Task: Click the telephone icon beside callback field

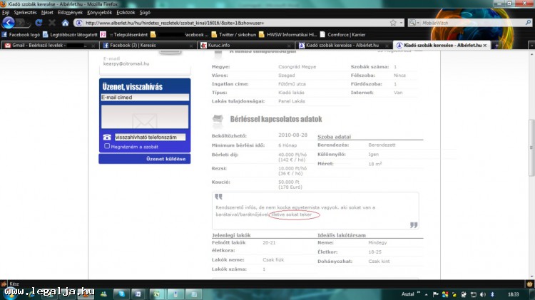Action: 107,137
